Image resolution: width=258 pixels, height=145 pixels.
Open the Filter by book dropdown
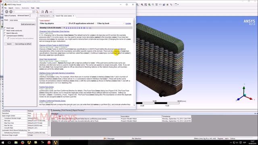point(110,23)
